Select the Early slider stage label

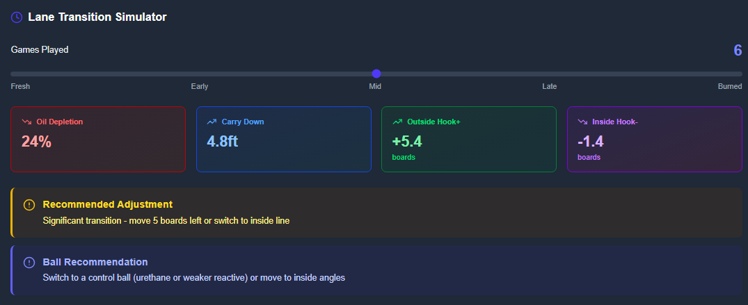pyautogui.click(x=200, y=87)
